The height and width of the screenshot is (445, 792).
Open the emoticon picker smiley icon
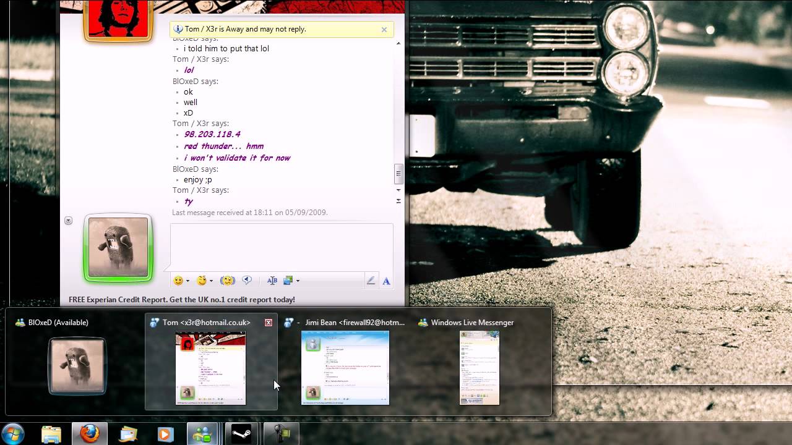click(178, 281)
